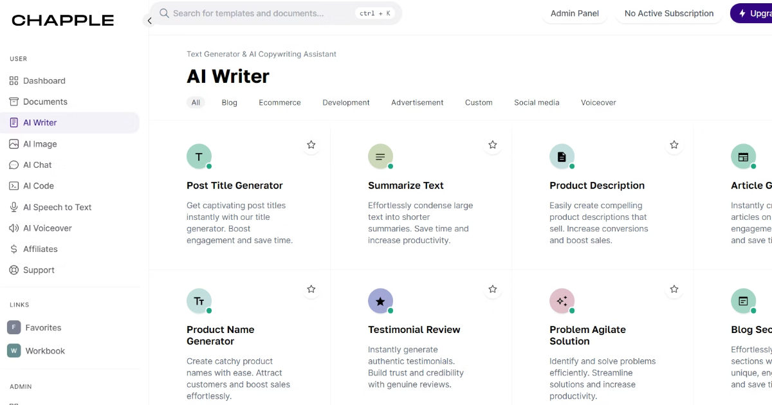Click the Upgrade button with lightning icon

(x=751, y=13)
